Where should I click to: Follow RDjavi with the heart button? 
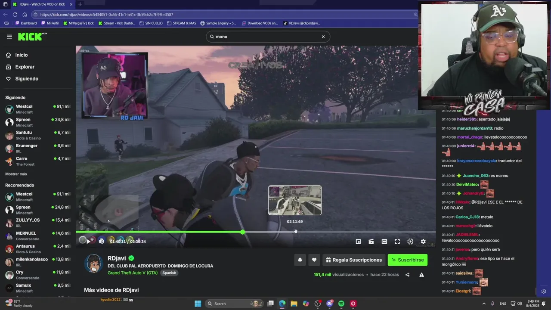click(314, 260)
